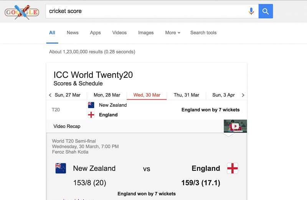Screen dimensions: 307x200
Task: Select the Mon, 28 Mar date
Action: click(x=107, y=95)
